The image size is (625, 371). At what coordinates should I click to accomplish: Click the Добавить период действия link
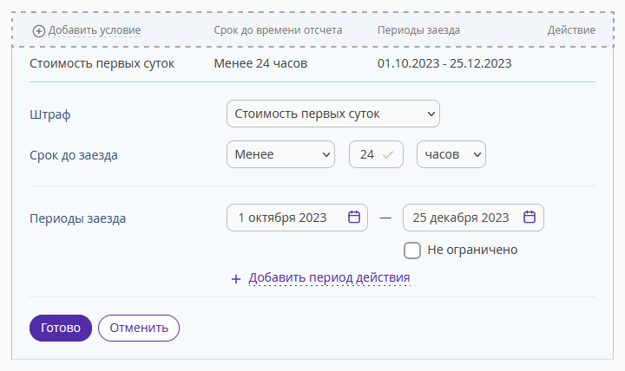(x=329, y=277)
